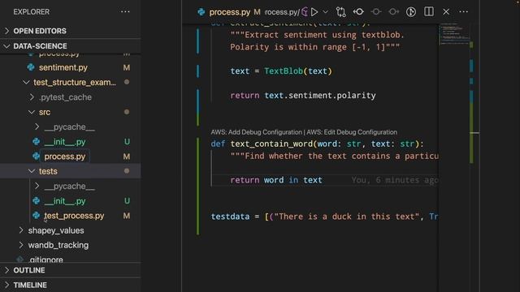The image size is (520, 292).
Task: Expand the OPEN EDITORS section
Action: click(x=71, y=31)
